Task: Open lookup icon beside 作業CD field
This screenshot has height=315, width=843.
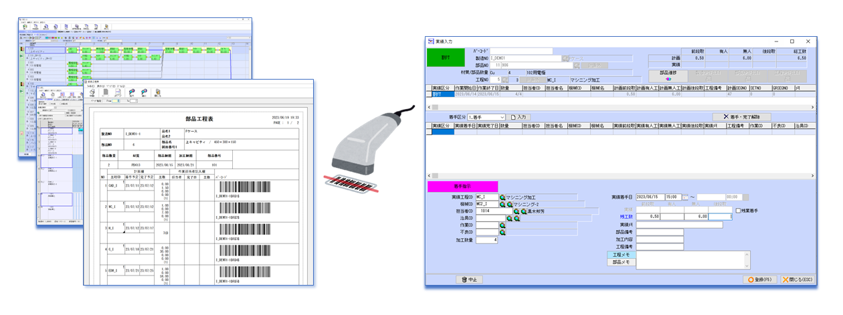Action: pos(502,225)
